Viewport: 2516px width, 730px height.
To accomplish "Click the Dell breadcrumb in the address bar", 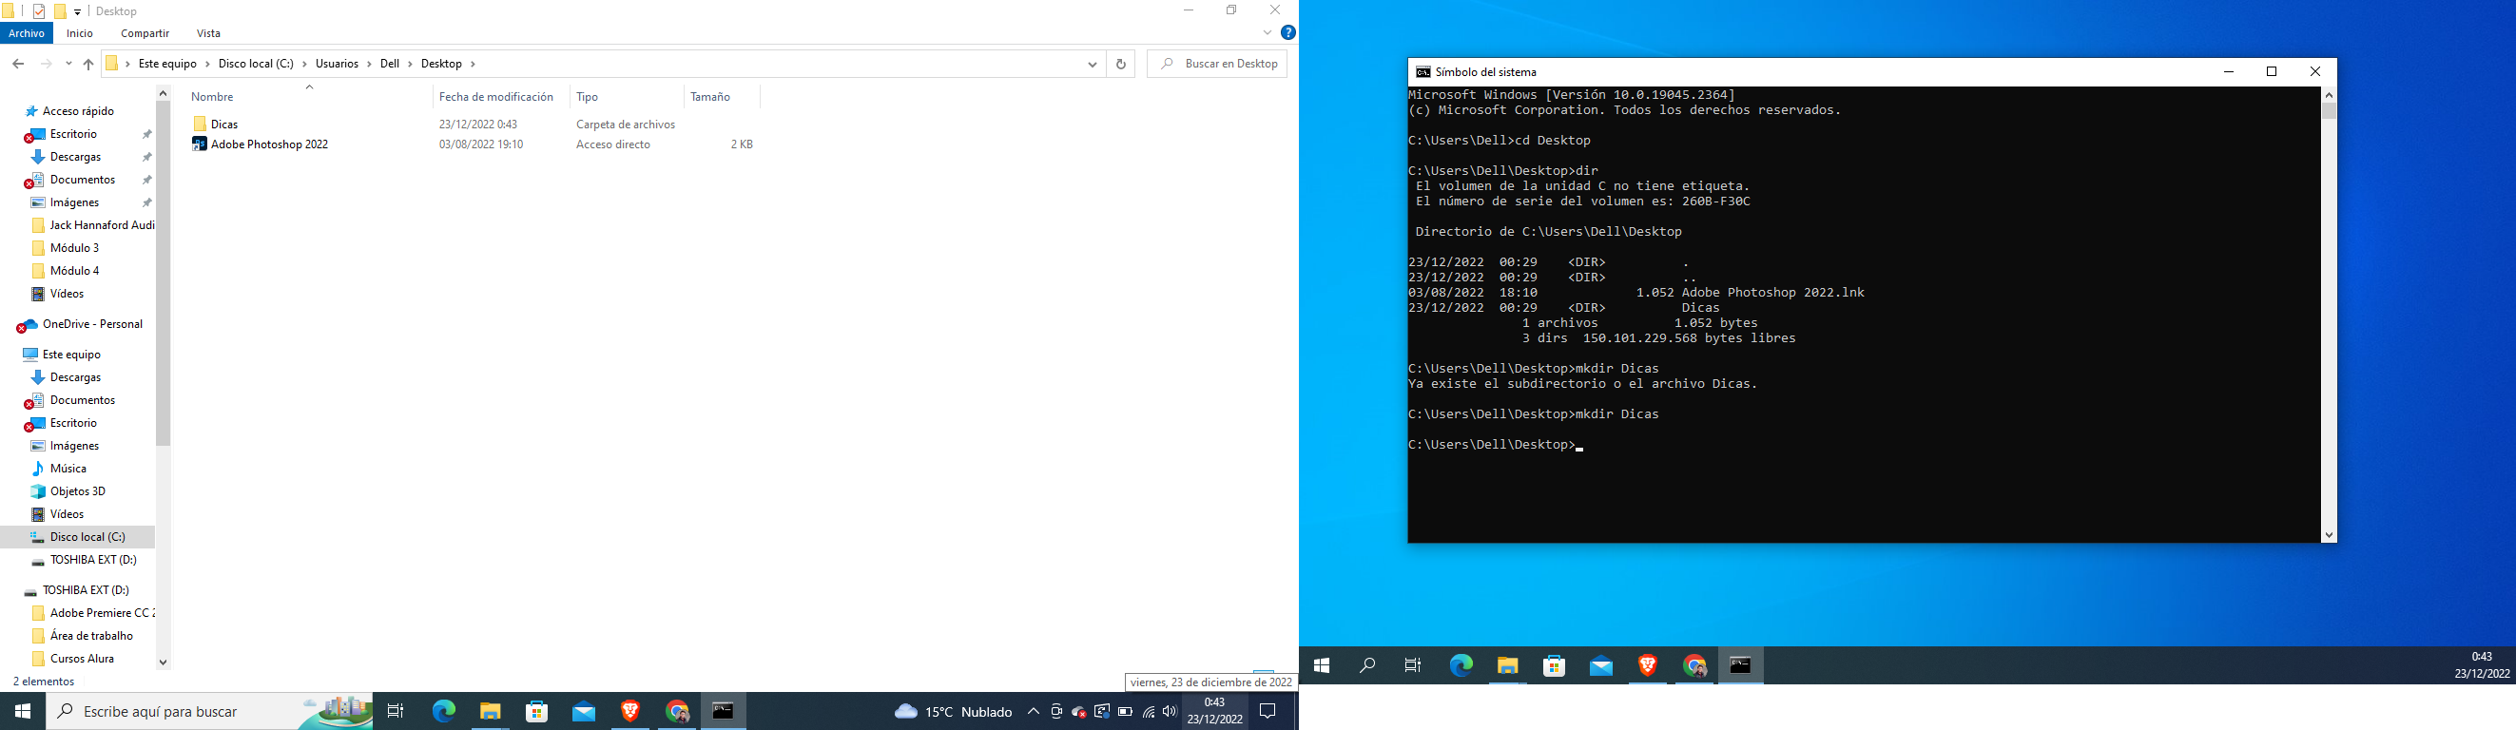I will pos(390,64).
